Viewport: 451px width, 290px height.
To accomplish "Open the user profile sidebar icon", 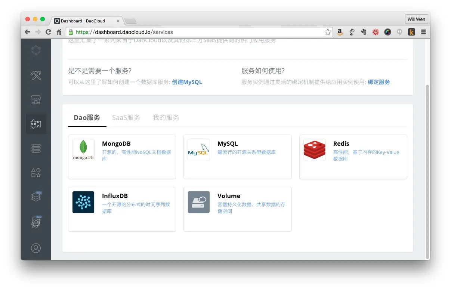I will (36, 248).
